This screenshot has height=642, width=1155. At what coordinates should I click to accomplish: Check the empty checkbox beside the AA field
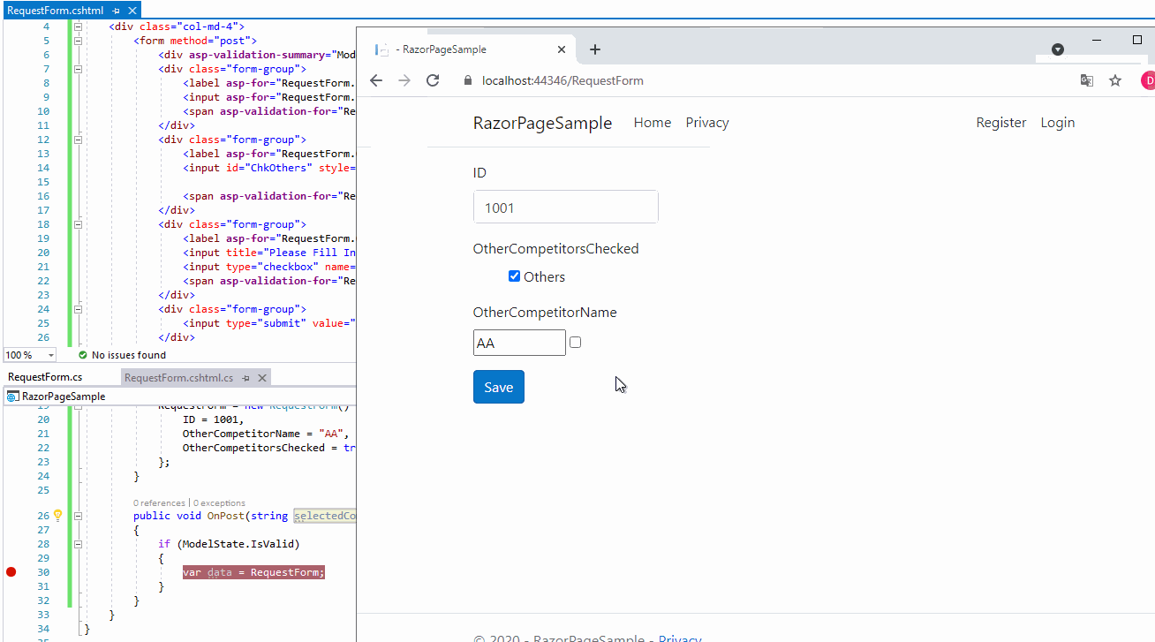575,342
